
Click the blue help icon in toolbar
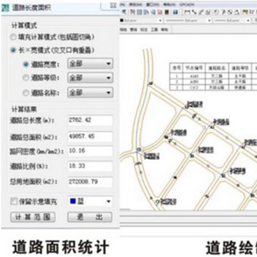(x=175, y=12)
